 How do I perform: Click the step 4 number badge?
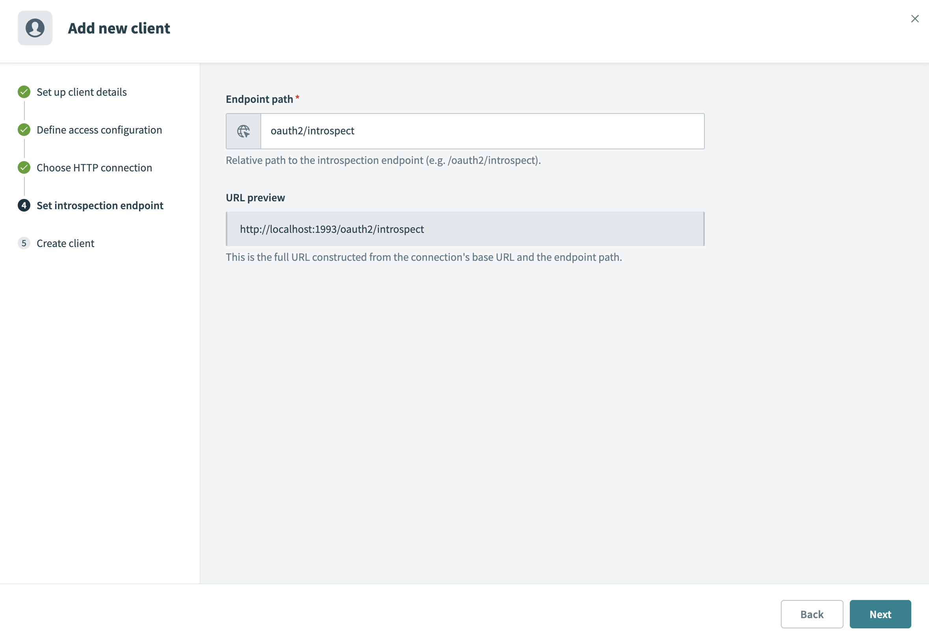24,205
